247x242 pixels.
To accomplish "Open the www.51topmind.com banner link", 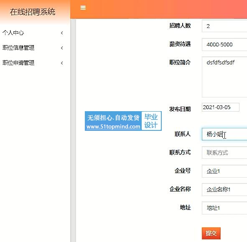I will [x=113, y=127].
